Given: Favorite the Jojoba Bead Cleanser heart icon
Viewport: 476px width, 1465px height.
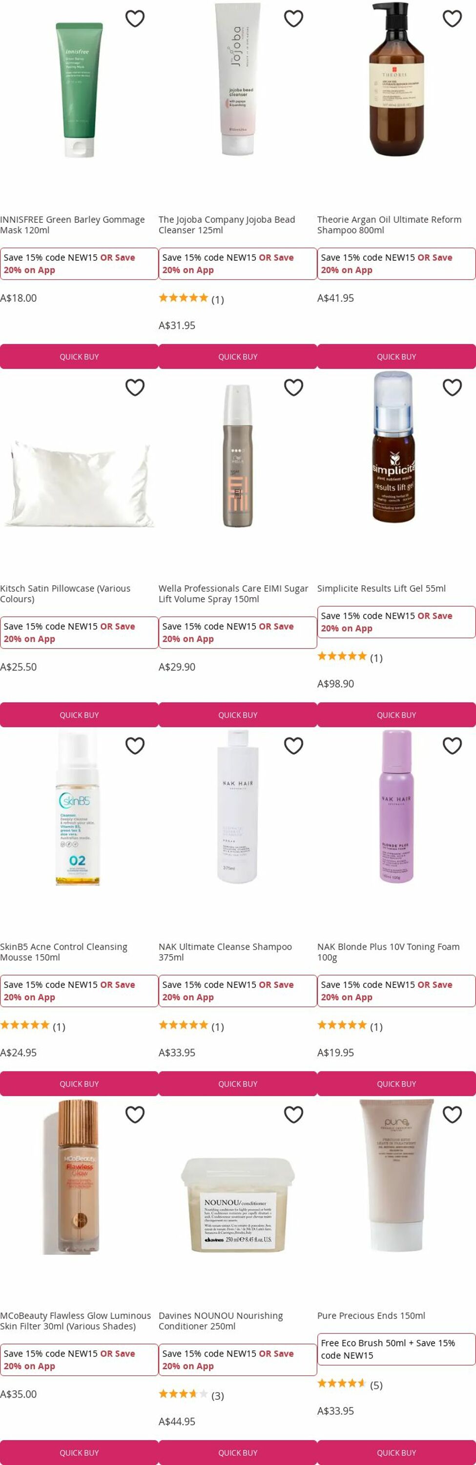Looking at the screenshot, I should point(293,19).
